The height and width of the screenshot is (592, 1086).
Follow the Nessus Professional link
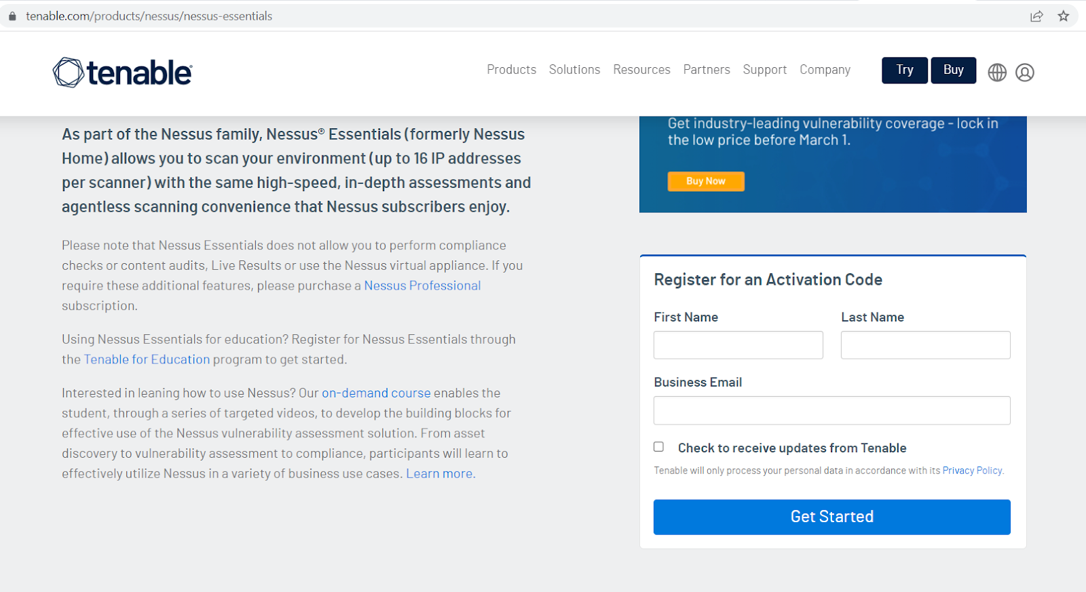pos(422,285)
